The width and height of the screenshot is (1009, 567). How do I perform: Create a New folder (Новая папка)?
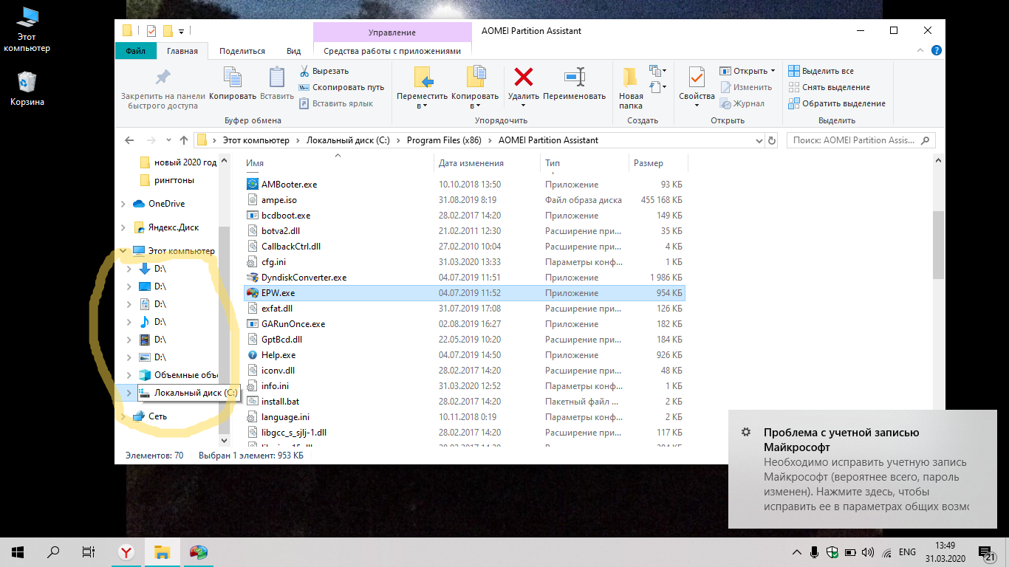(x=631, y=89)
